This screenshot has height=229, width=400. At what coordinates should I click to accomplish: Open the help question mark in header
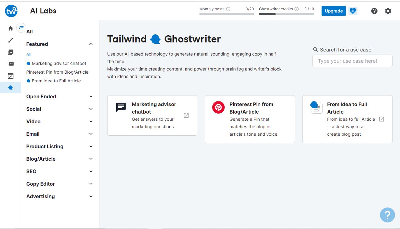pos(374,11)
